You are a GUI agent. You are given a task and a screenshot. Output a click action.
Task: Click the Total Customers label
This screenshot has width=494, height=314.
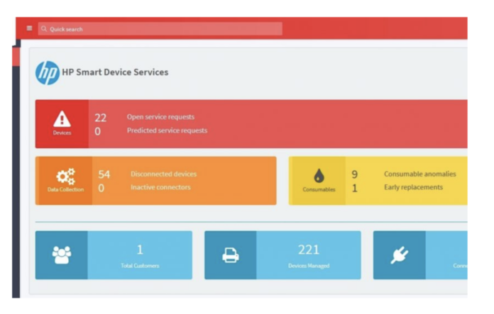140,266
